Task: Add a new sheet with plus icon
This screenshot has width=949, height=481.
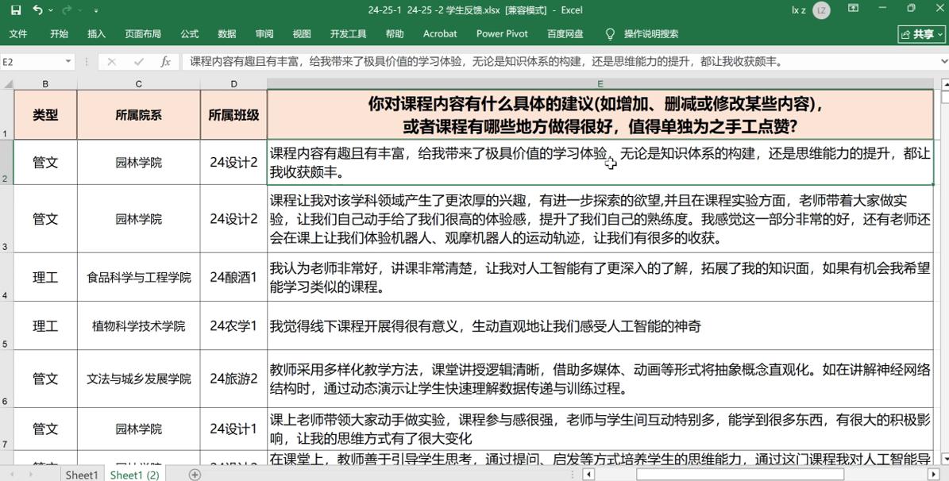Action: pyautogui.click(x=195, y=475)
